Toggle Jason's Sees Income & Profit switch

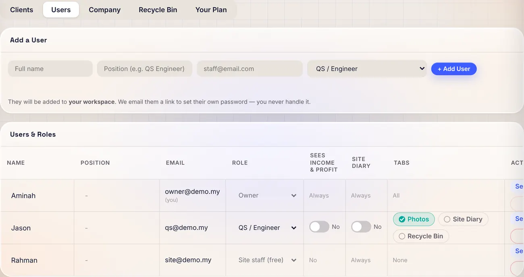coord(319,227)
